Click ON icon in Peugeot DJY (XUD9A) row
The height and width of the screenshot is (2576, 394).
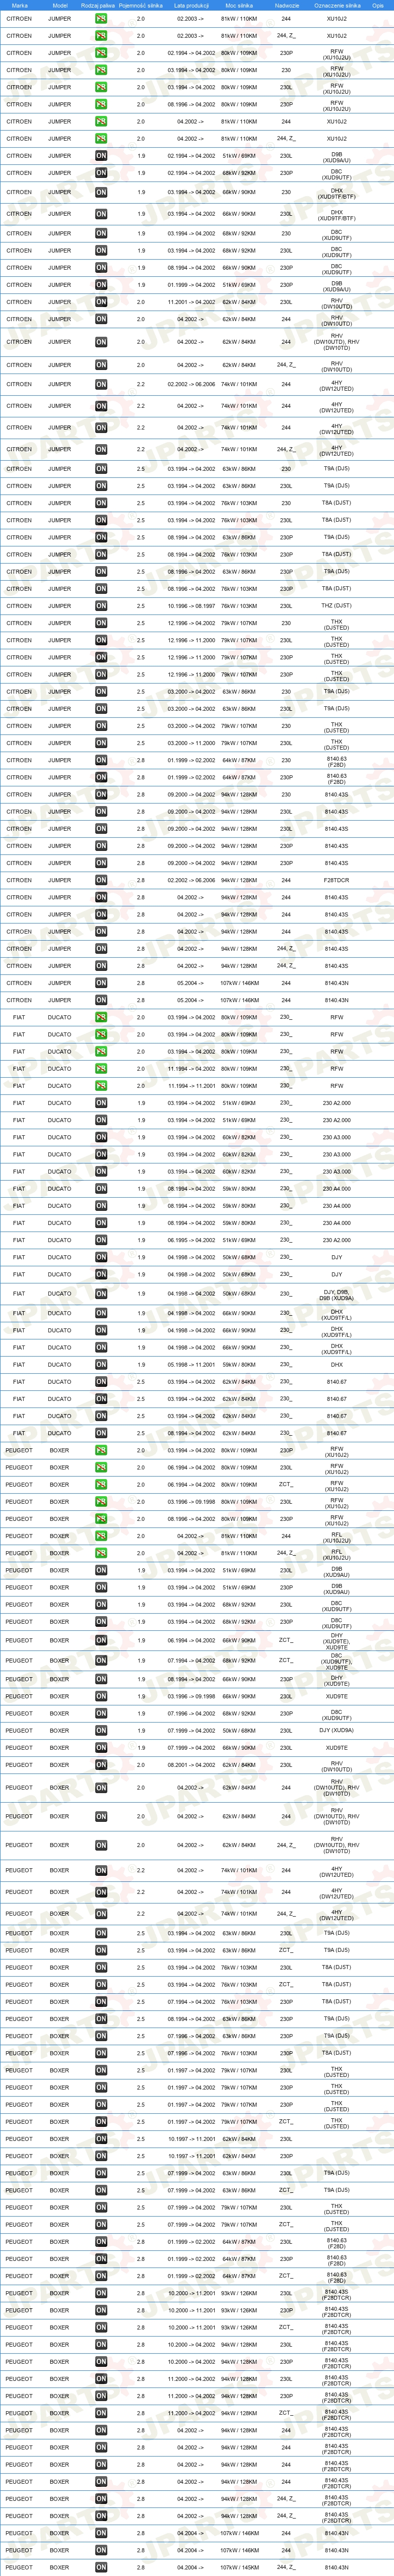point(101,1730)
